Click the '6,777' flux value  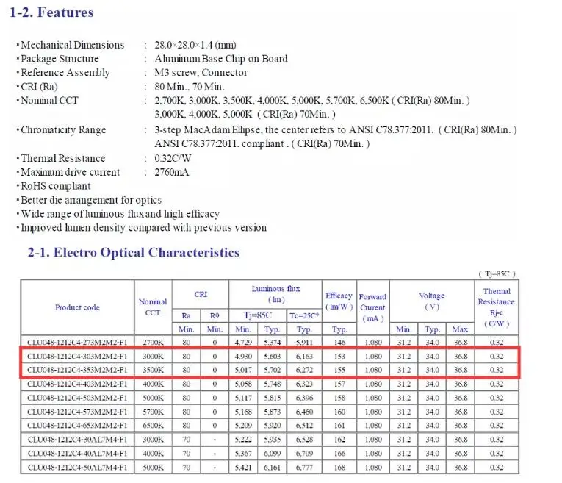pos(304,468)
